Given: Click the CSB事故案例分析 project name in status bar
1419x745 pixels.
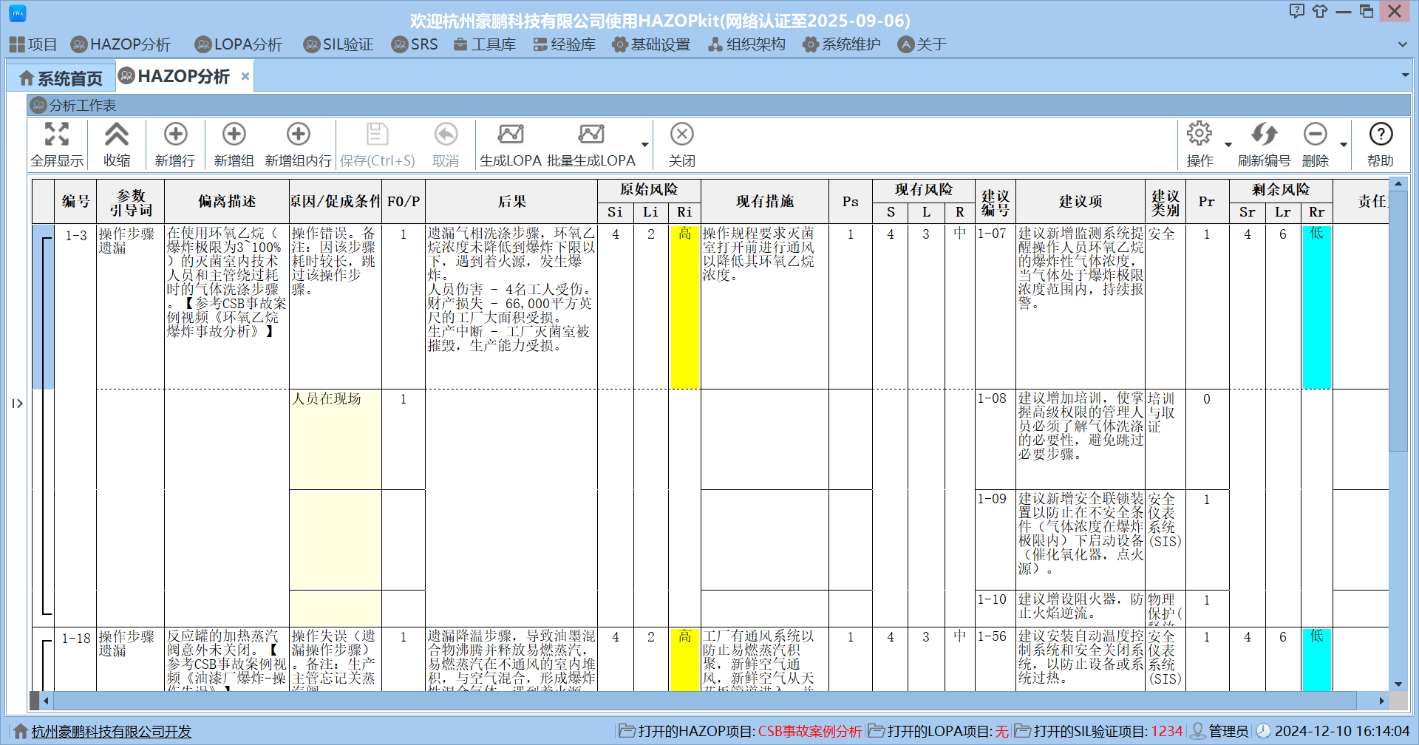Looking at the screenshot, I should pyautogui.click(x=810, y=732).
